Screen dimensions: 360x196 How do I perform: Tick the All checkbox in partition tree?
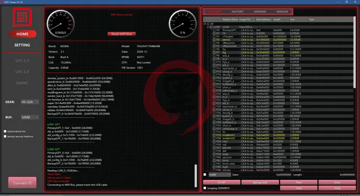point(208,24)
